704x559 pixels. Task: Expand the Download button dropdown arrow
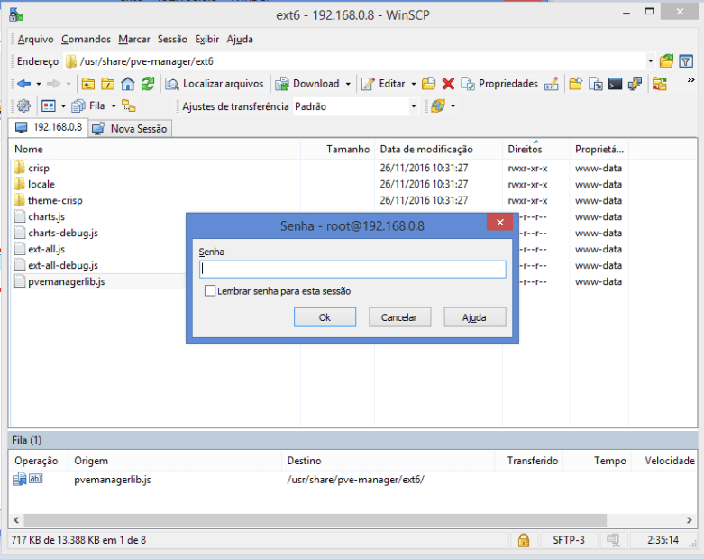pos(348,84)
